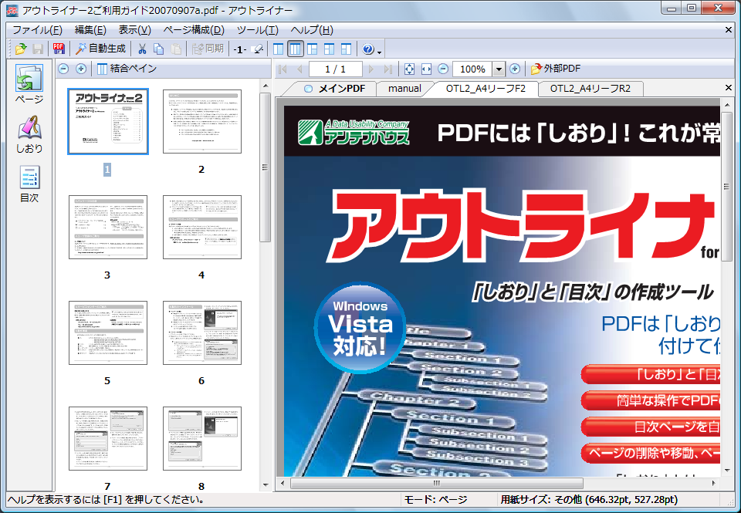Viewport: 741px width, 513px height.
Task: Select page 8 thumbnail
Action: tap(201, 439)
